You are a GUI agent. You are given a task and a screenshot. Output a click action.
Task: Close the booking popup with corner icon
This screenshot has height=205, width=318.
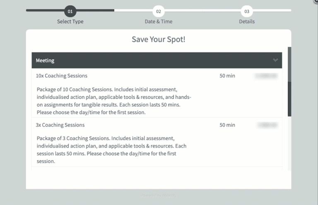point(316,1)
